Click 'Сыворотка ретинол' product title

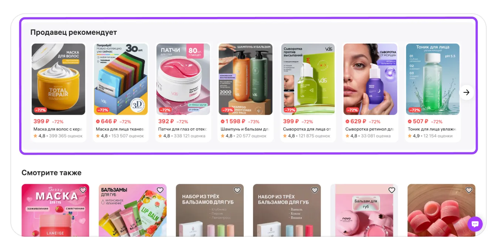(x=369, y=129)
